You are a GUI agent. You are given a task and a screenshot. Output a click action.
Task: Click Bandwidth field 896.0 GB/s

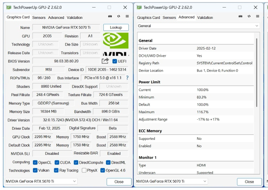111,112
